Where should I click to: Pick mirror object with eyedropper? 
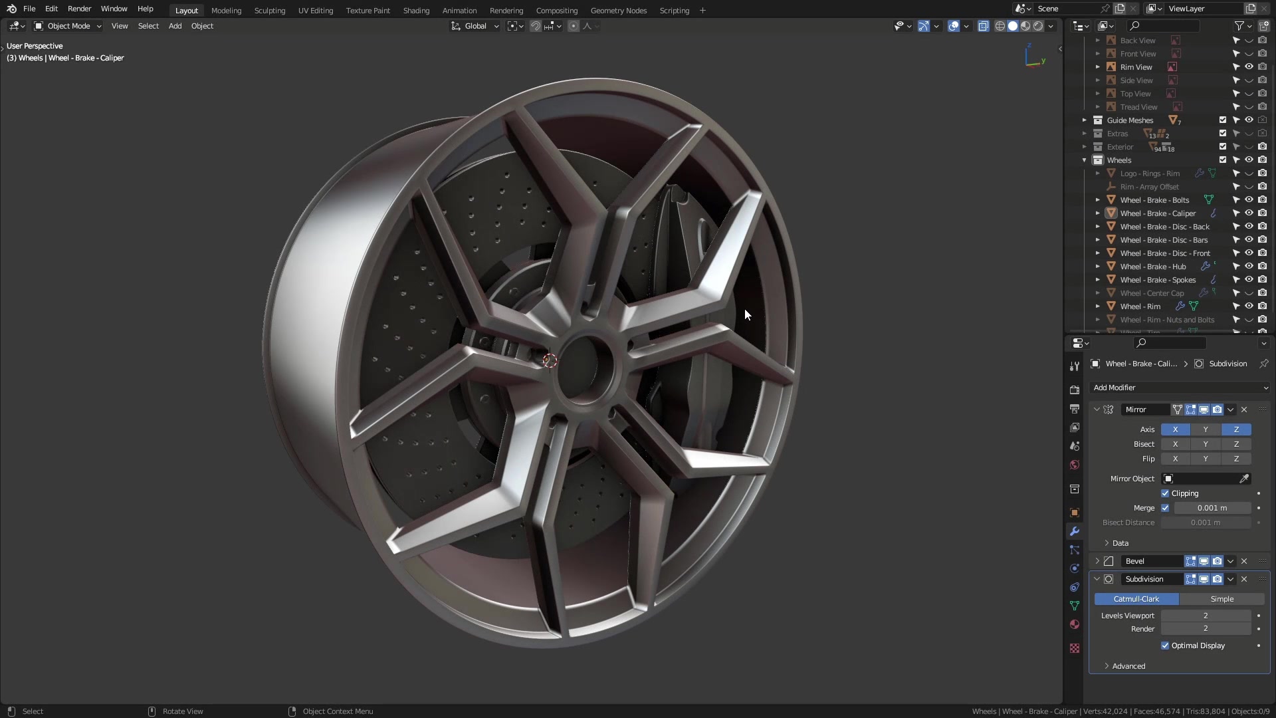[x=1244, y=479]
